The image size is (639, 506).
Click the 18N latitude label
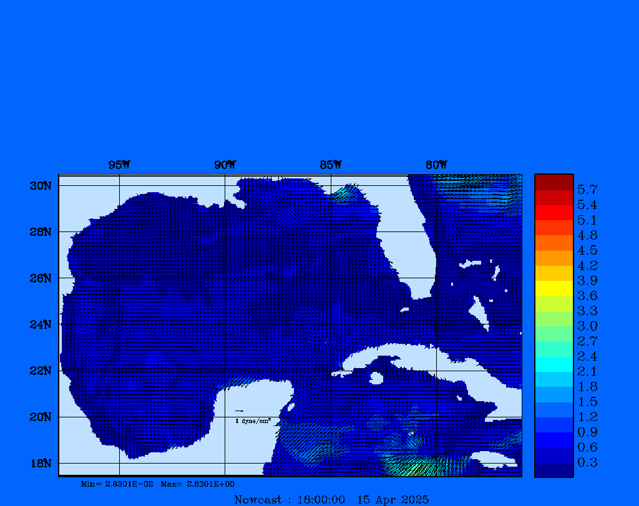(39, 463)
